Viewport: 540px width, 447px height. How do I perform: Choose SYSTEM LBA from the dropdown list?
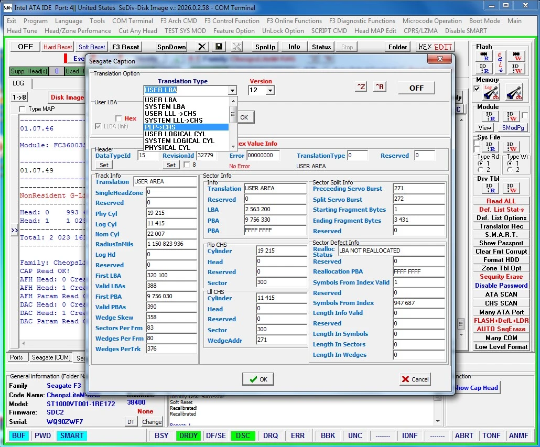pos(186,107)
